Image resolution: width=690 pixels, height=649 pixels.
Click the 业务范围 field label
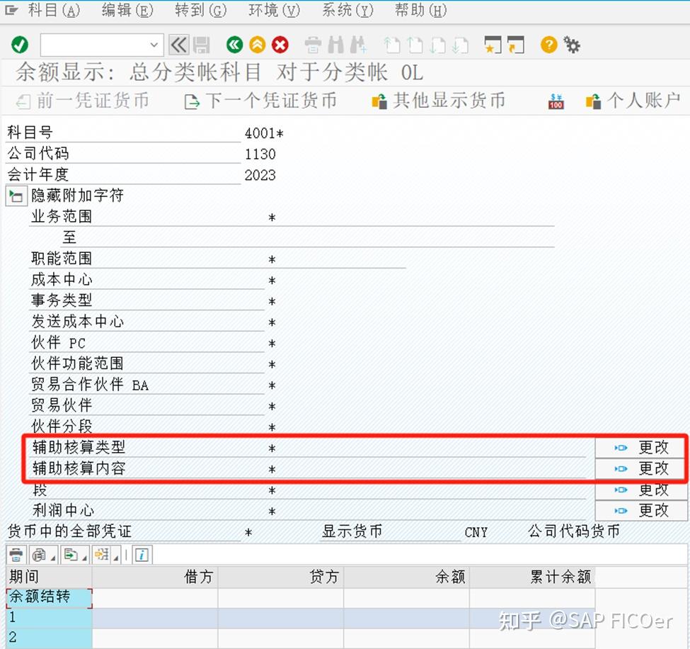click(x=62, y=217)
